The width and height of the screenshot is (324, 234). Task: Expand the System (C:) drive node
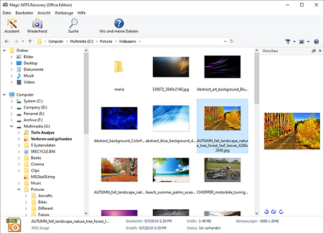(x=11, y=101)
